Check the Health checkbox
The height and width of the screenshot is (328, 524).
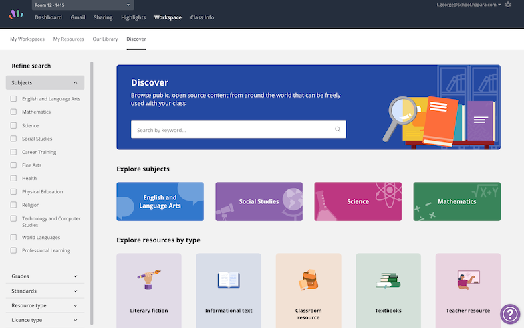(x=13, y=178)
